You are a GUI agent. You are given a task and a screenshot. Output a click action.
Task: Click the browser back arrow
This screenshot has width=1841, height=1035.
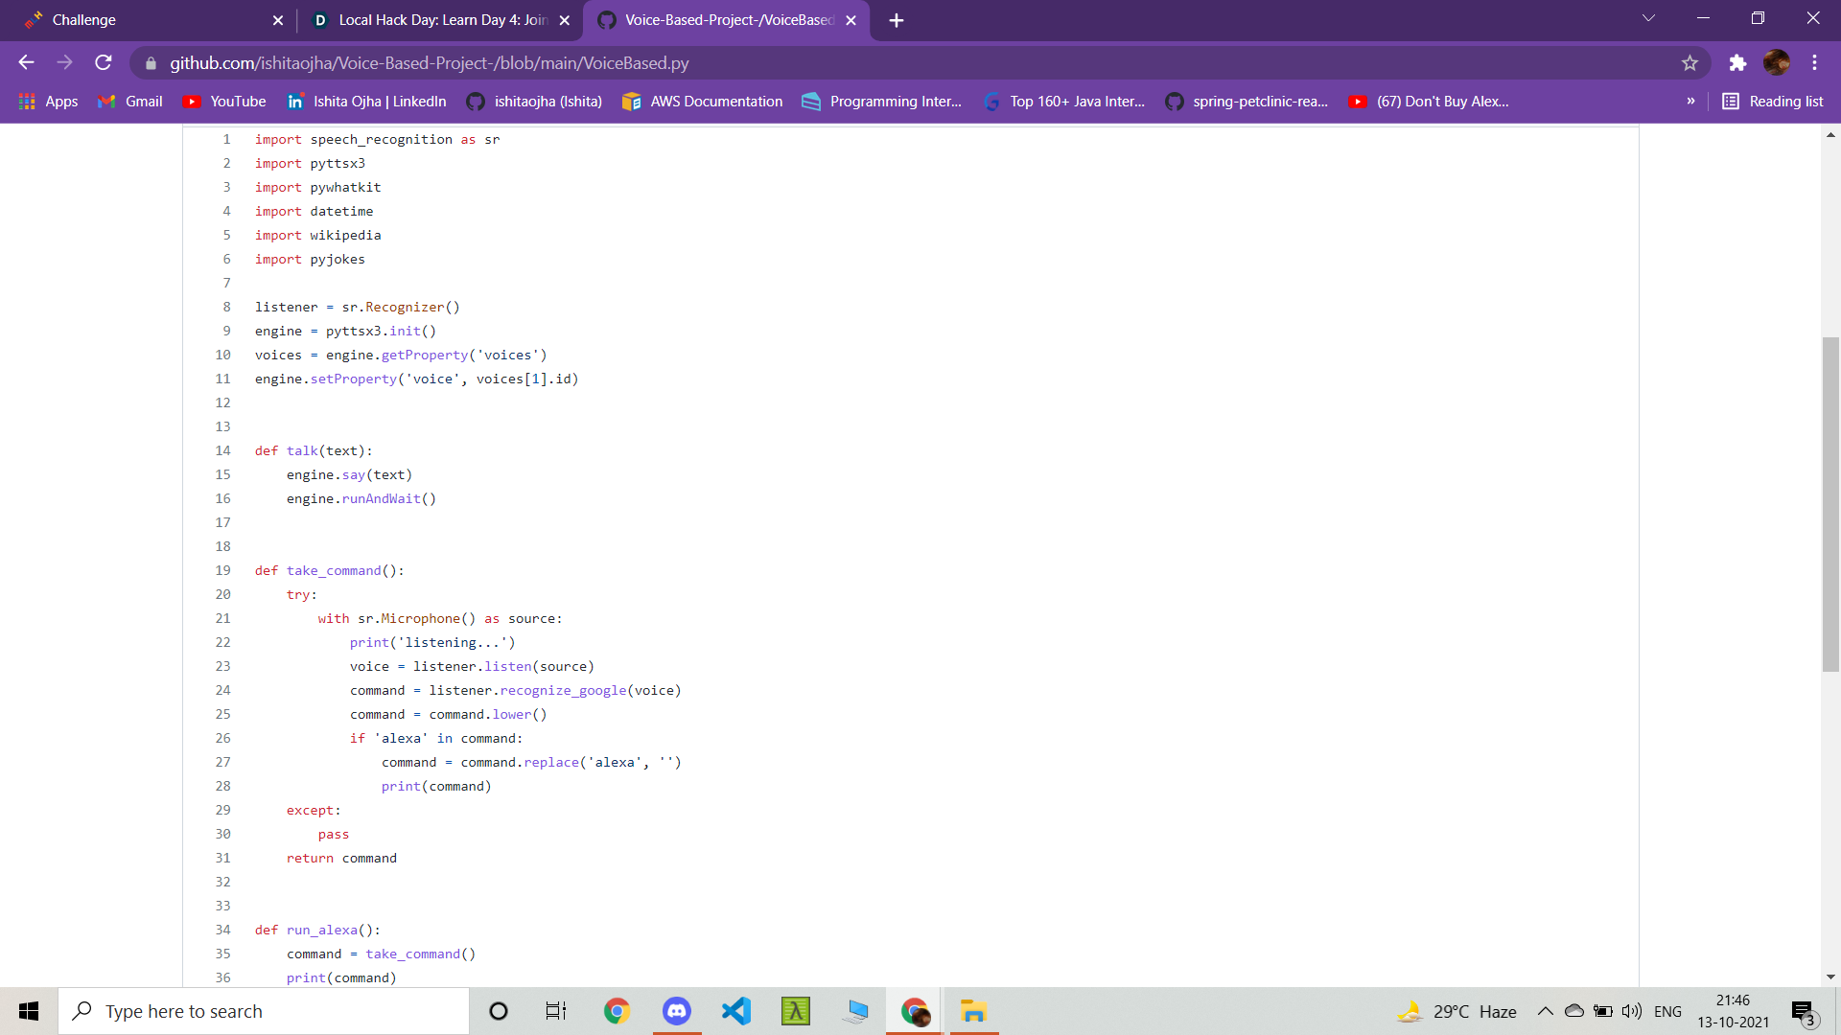[26, 63]
